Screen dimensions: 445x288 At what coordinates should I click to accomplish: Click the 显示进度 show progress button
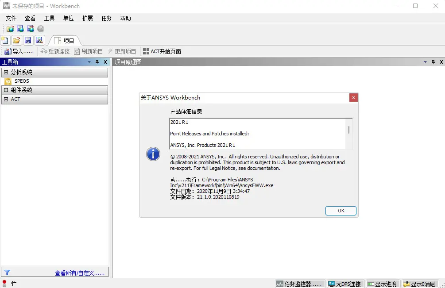382,284
